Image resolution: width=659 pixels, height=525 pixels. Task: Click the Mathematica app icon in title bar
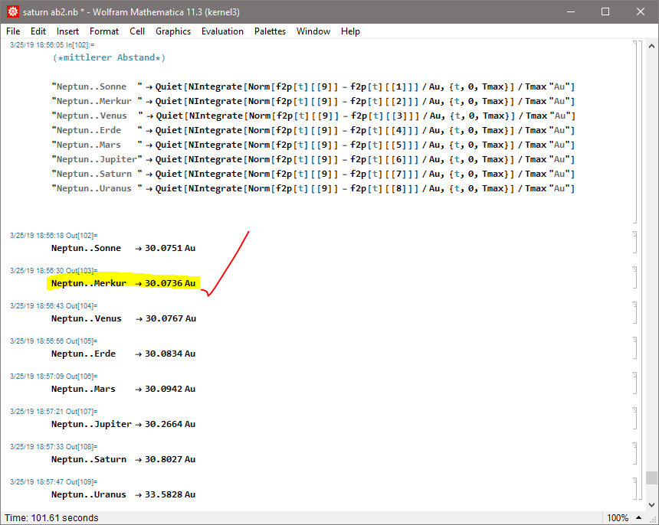[11, 11]
